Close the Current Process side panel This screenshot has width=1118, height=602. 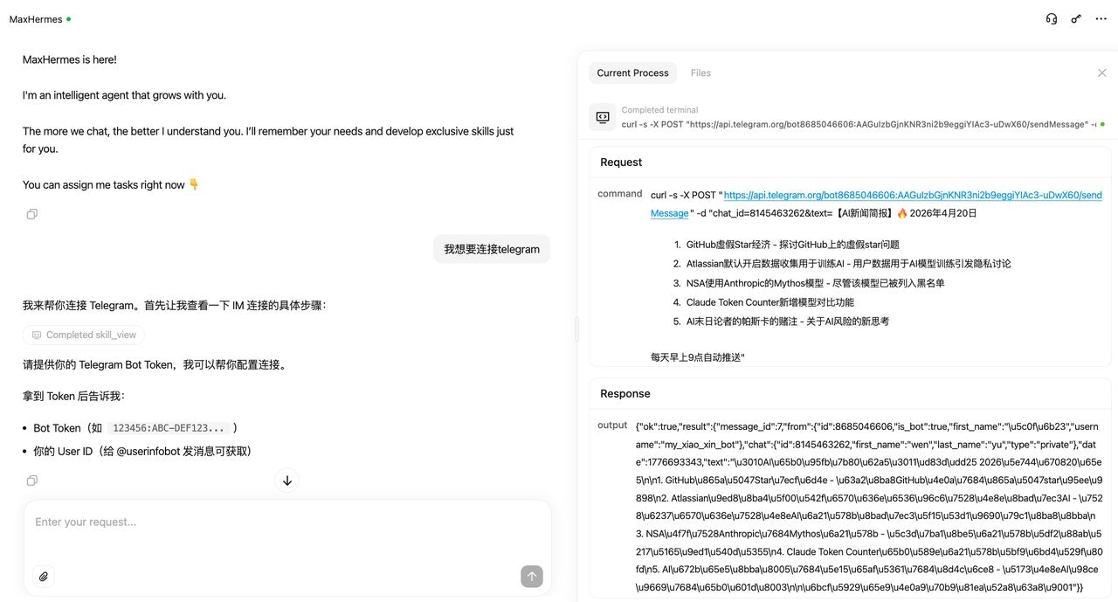pos(1101,73)
